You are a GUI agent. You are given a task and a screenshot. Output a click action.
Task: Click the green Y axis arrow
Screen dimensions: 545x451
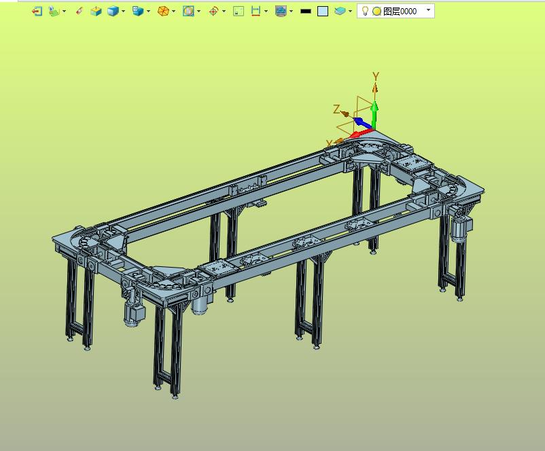click(x=374, y=115)
